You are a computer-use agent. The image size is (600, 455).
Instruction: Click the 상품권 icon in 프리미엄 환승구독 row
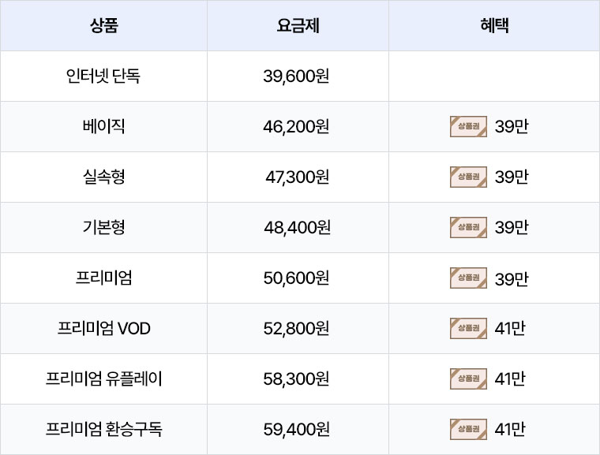pos(468,430)
